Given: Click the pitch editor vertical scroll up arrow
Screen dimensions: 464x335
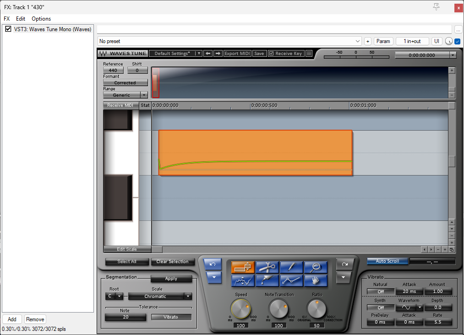Looking at the screenshot, I should [x=452, y=222].
